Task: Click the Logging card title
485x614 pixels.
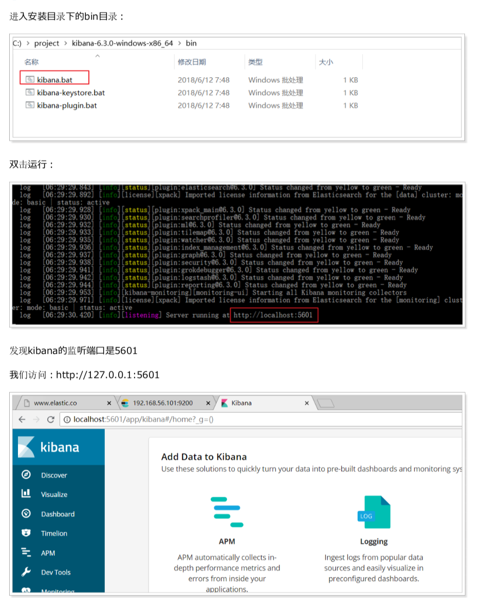Action: tap(374, 541)
